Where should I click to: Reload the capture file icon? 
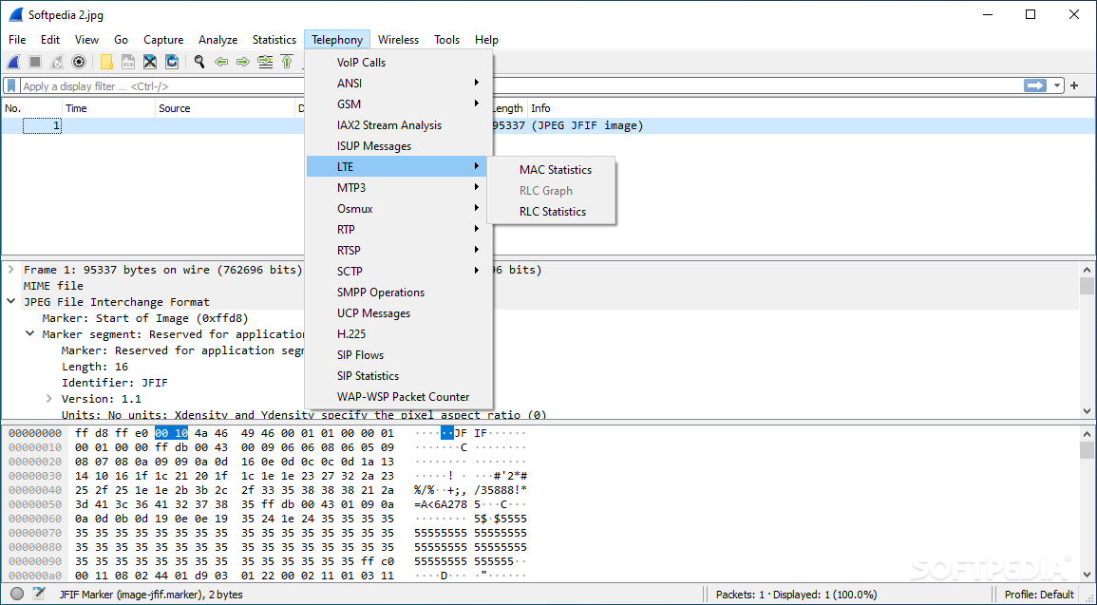171,62
